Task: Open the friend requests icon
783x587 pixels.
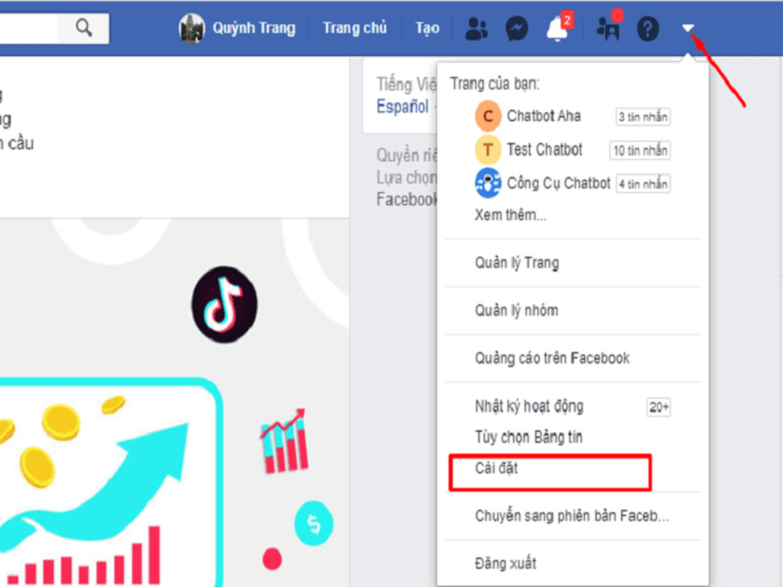Action: coord(476,28)
